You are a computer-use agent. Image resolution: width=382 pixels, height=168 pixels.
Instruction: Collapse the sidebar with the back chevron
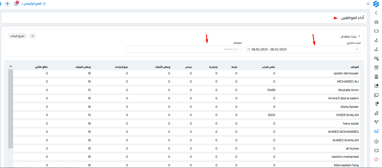pos(376,13)
